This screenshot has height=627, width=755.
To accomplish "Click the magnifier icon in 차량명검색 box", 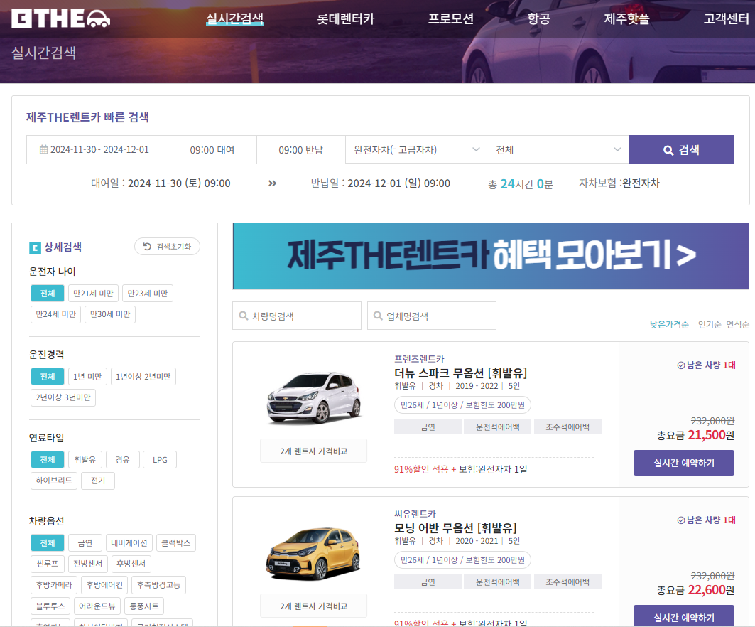I will (243, 316).
